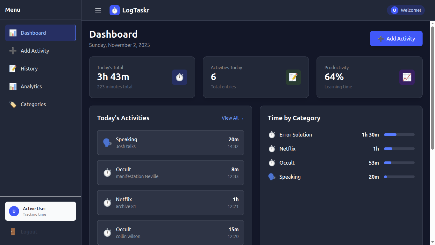Click the Netflix progress bar in Time by Category
435x245 pixels.
click(x=399, y=149)
